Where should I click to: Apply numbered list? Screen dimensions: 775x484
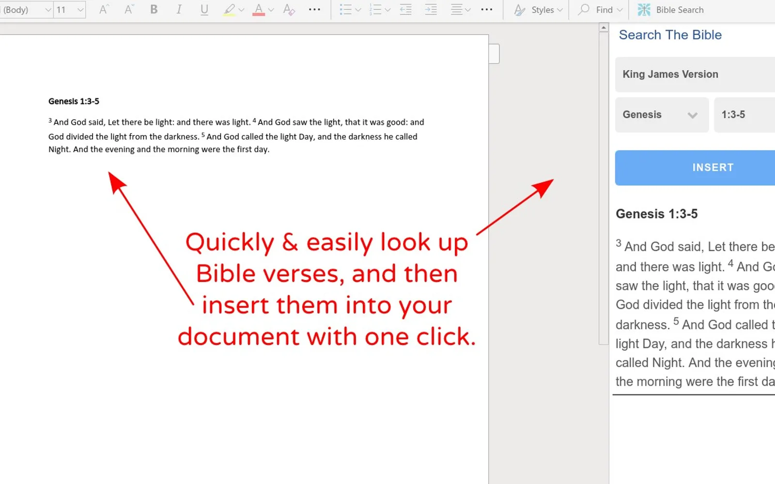375,10
